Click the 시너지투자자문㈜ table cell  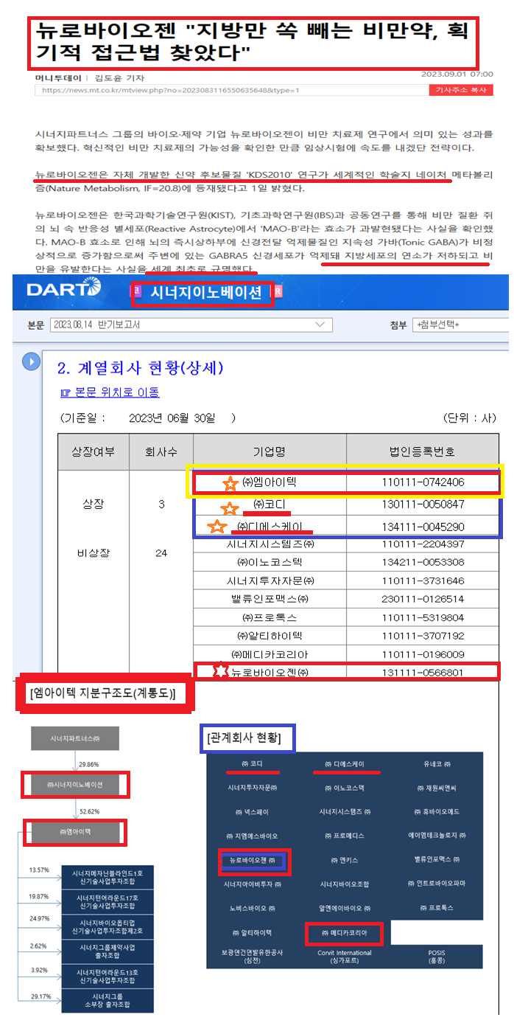[x=270, y=581]
